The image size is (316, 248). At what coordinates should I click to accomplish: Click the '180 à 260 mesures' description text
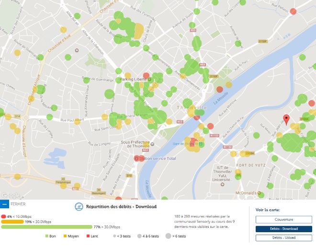point(204,221)
